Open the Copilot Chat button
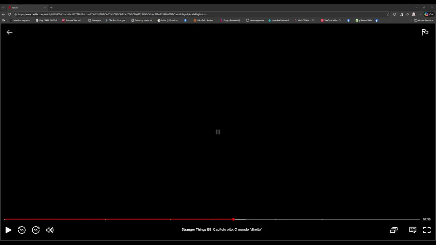 tap(429, 14)
